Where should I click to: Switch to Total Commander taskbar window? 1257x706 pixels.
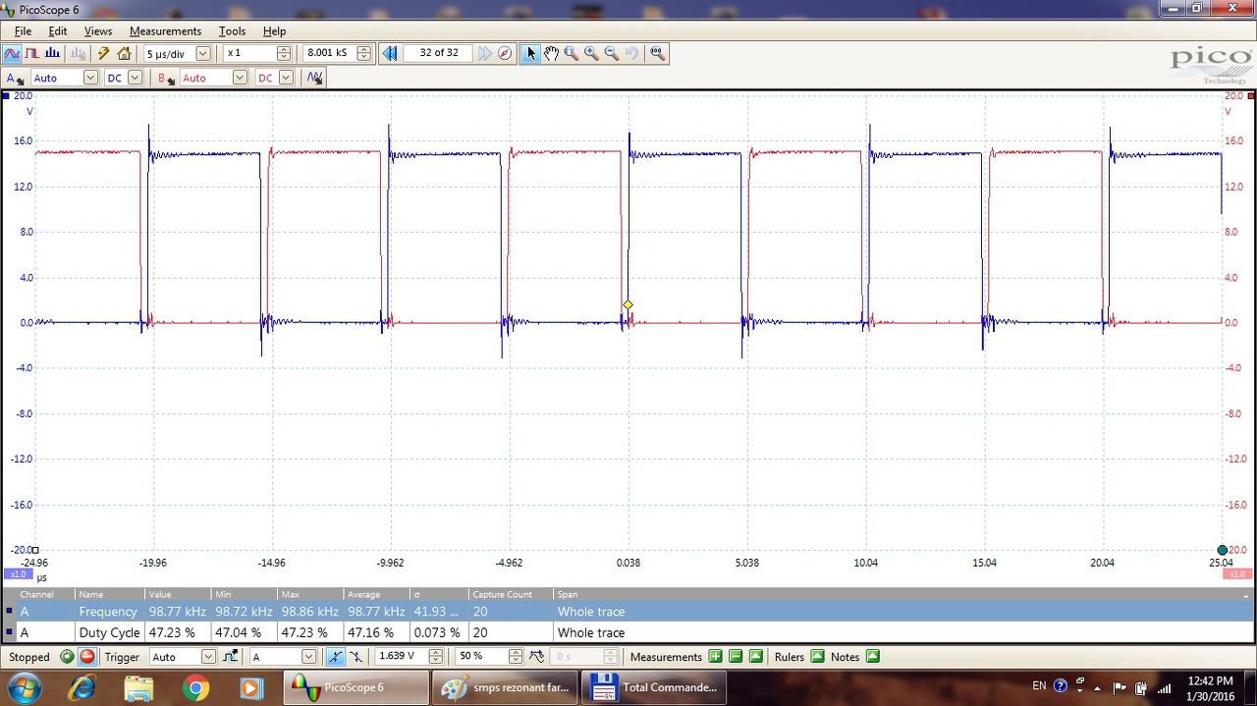point(655,687)
